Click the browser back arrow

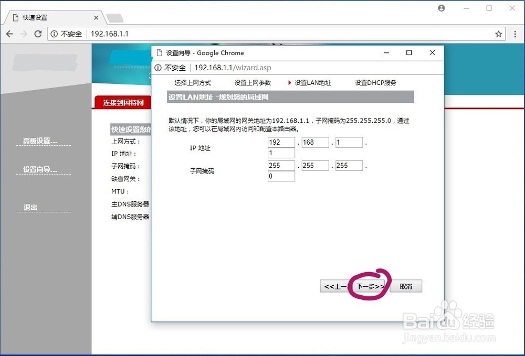9,34
